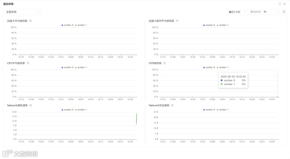
Task: Toggle worker-1 legend in 加速卡显存平均使用率 chart
Action: pyautogui.click(x=223, y=25)
